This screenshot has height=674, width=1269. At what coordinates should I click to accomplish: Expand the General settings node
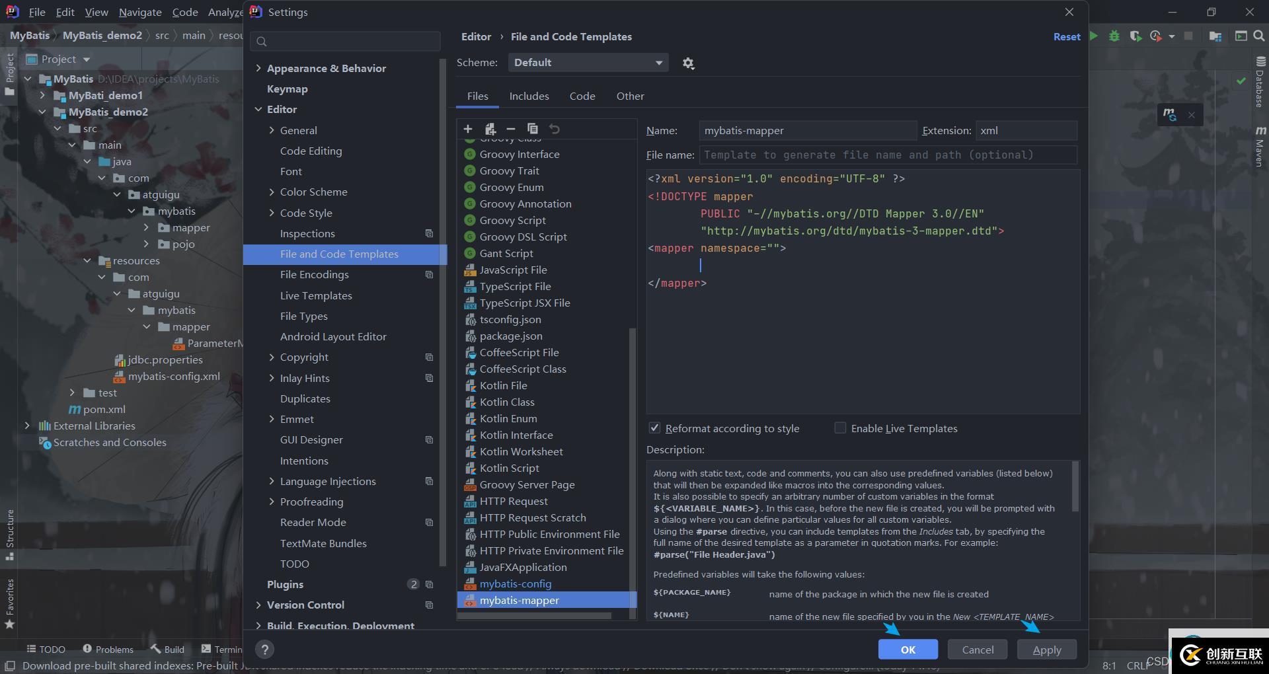(x=272, y=130)
